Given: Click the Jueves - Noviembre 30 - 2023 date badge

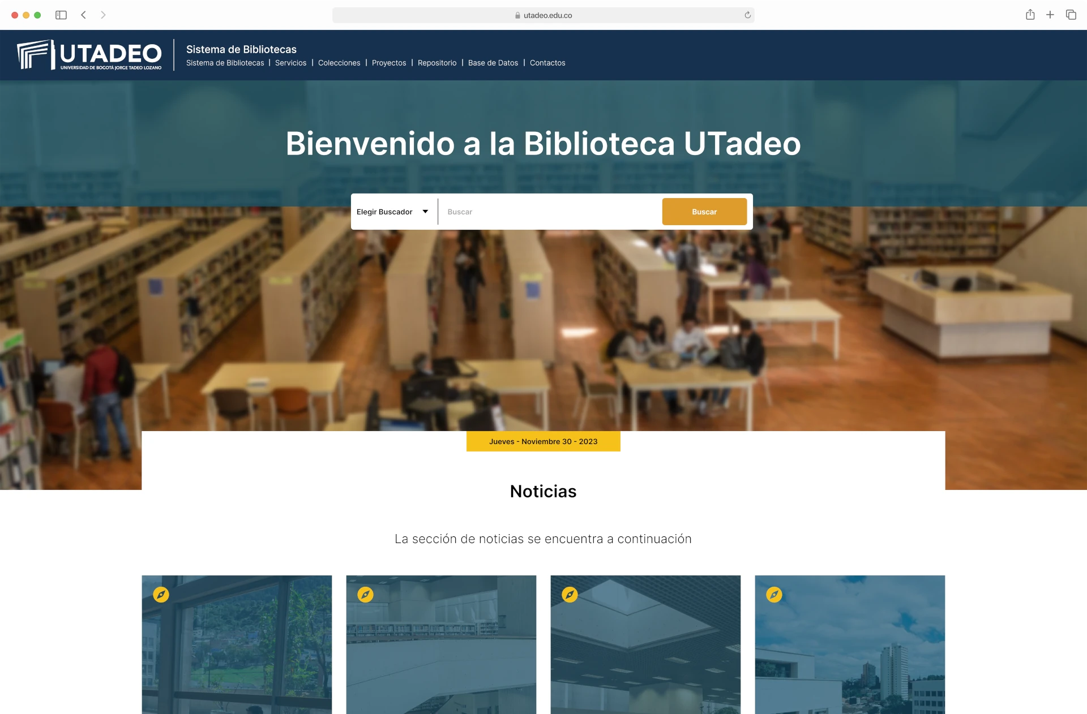Looking at the screenshot, I should 543,441.
